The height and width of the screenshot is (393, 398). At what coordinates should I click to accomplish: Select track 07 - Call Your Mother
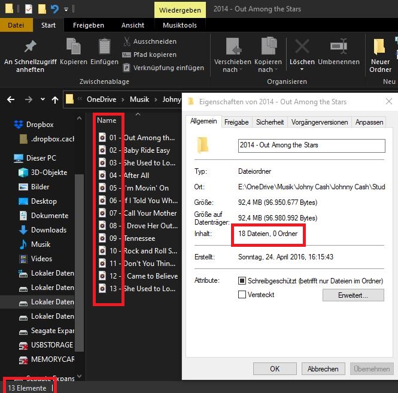(x=137, y=213)
